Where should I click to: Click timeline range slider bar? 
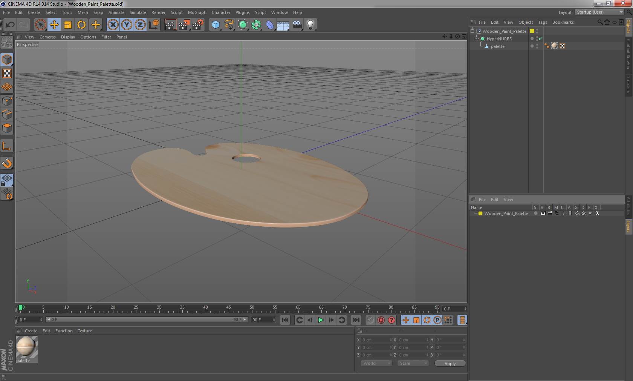(x=147, y=320)
